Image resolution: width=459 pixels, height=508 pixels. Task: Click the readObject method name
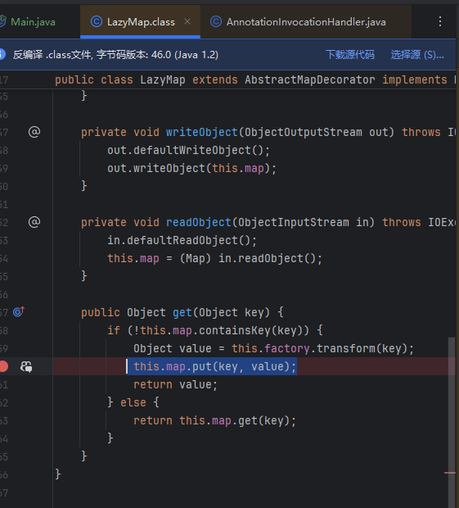click(199, 222)
